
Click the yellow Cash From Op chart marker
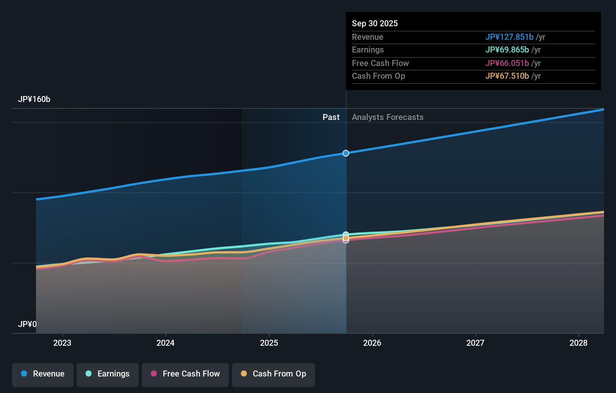point(346,238)
